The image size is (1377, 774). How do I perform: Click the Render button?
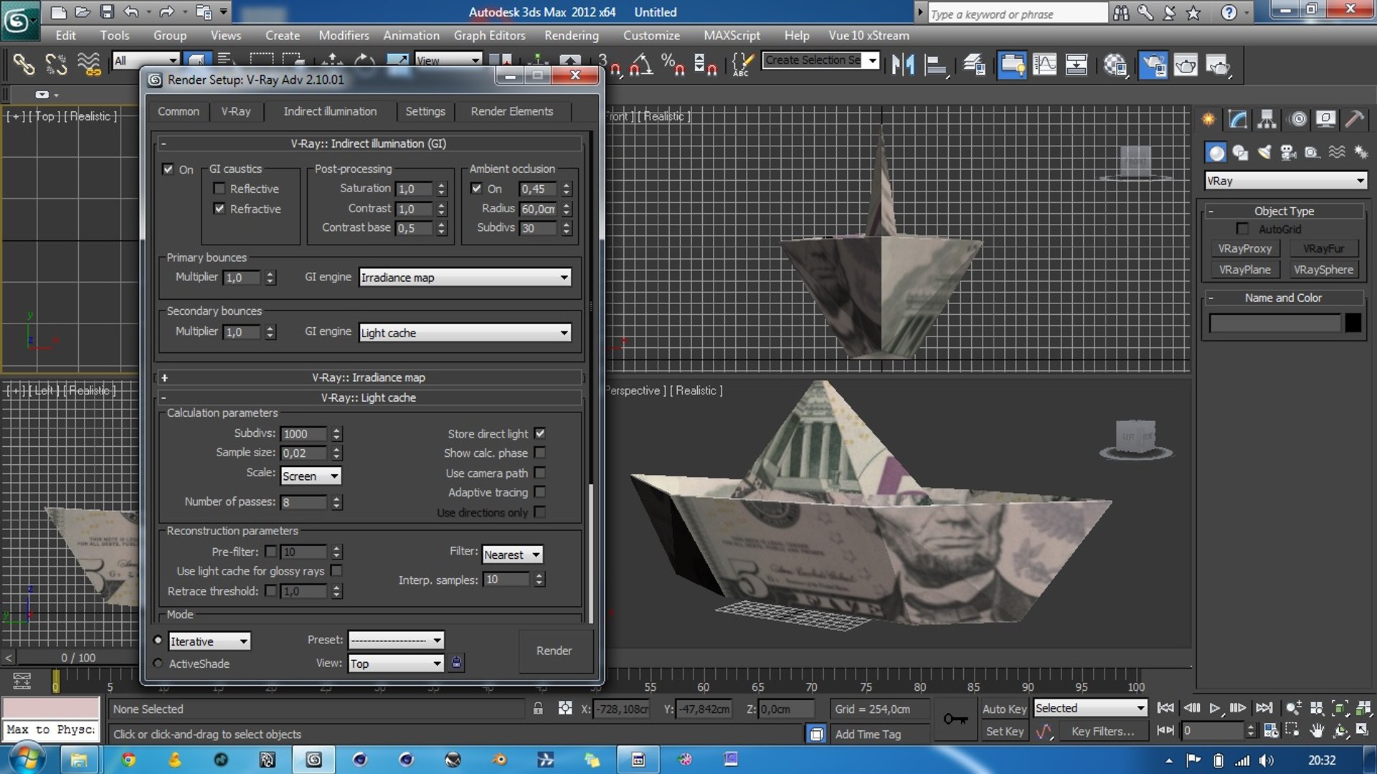tap(554, 651)
